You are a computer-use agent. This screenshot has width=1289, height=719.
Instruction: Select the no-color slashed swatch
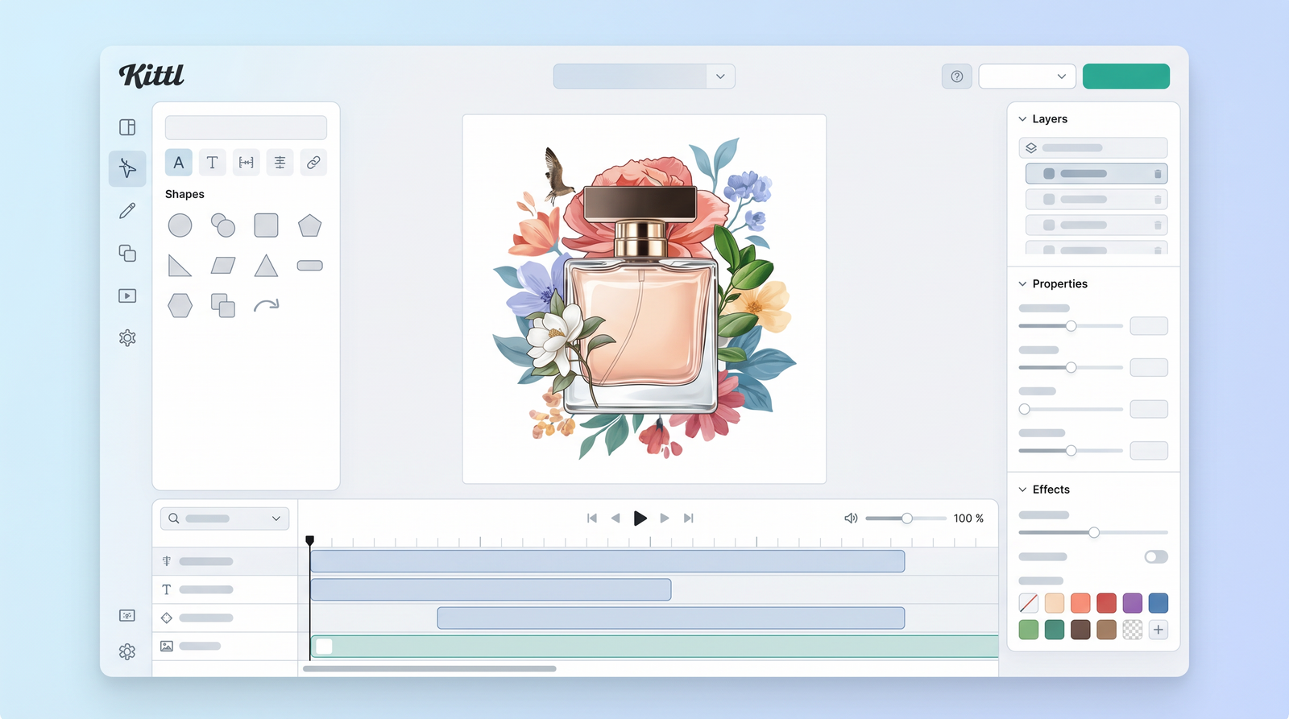(x=1029, y=603)
